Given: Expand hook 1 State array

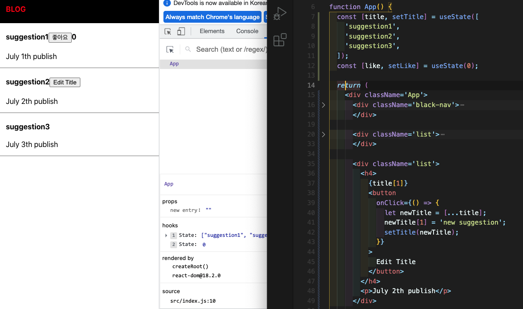Looking at the screenshot, I should click(x=166, y=235).
